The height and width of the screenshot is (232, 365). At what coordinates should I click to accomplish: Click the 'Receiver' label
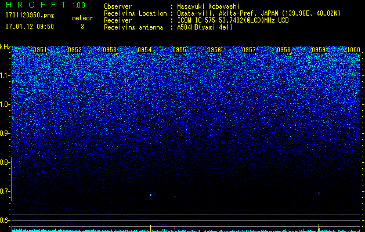coord(118,20)
